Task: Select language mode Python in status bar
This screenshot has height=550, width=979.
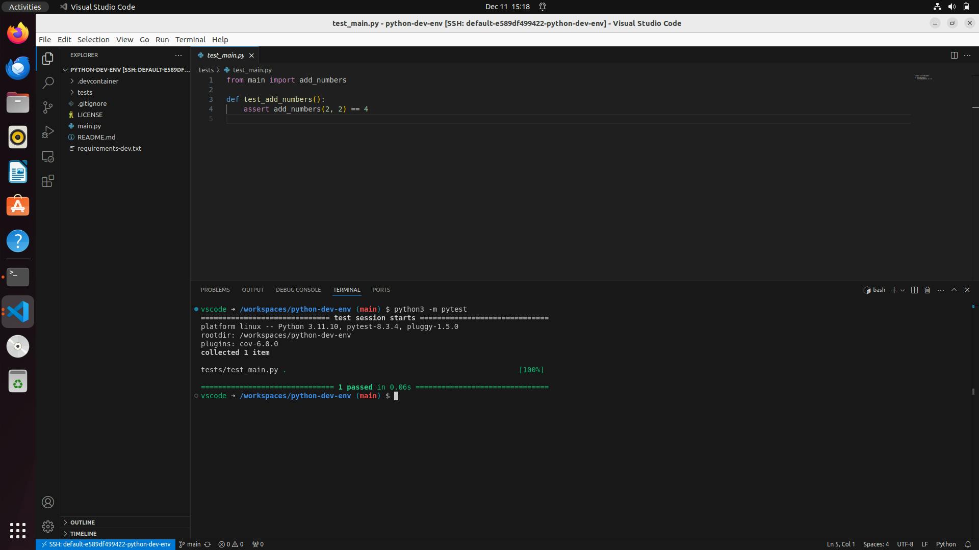Action: pos(946,544)
